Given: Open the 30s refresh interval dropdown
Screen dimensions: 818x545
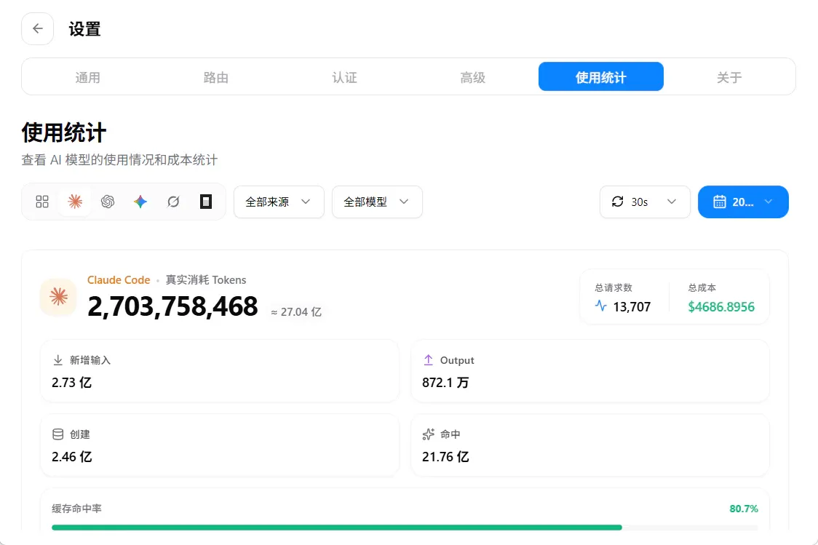Looking at the screenshot, I should coord(645,202).
